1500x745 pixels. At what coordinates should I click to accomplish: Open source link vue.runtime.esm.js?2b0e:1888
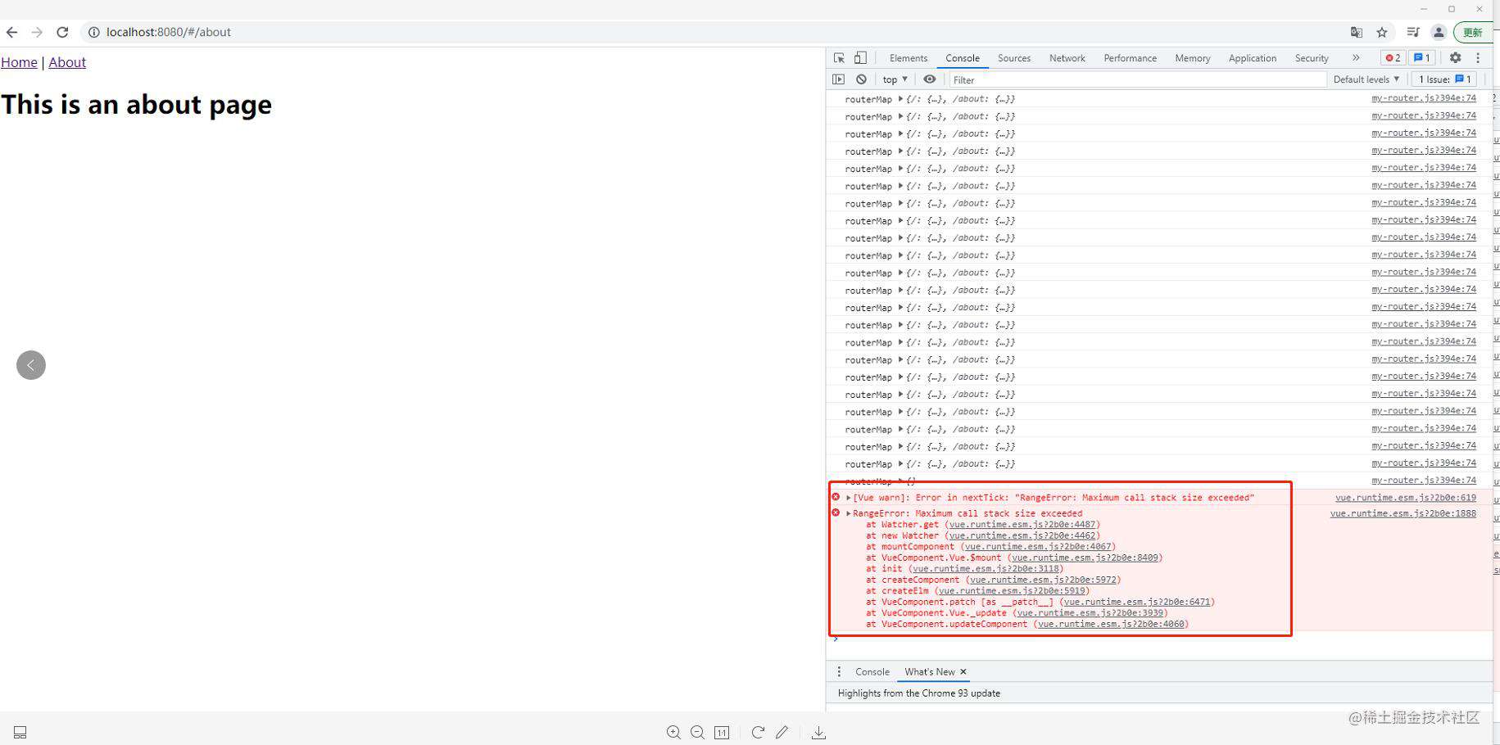click(x=1403, y=513)
